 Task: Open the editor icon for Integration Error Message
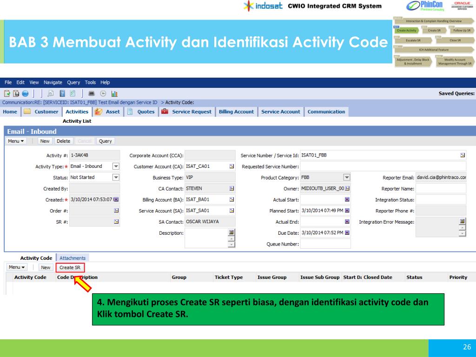(x=463, y=221)
